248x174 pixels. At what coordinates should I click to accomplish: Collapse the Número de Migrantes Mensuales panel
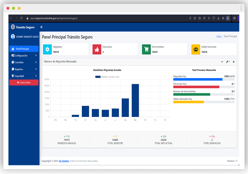[x=222, y=62]
